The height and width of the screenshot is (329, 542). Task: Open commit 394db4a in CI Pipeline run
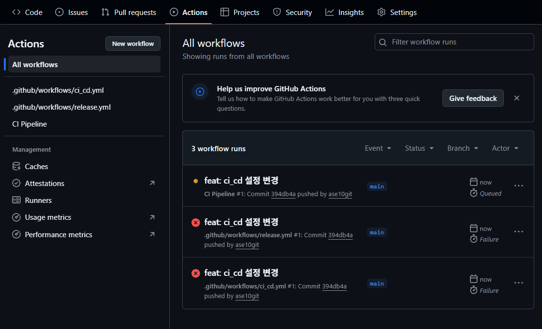(x=283, y=194)
